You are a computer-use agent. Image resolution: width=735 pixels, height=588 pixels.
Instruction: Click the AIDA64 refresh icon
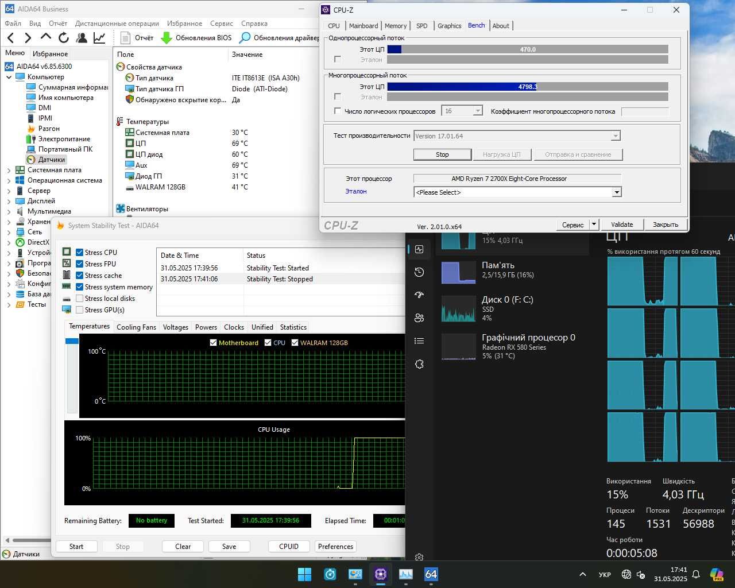64,38
